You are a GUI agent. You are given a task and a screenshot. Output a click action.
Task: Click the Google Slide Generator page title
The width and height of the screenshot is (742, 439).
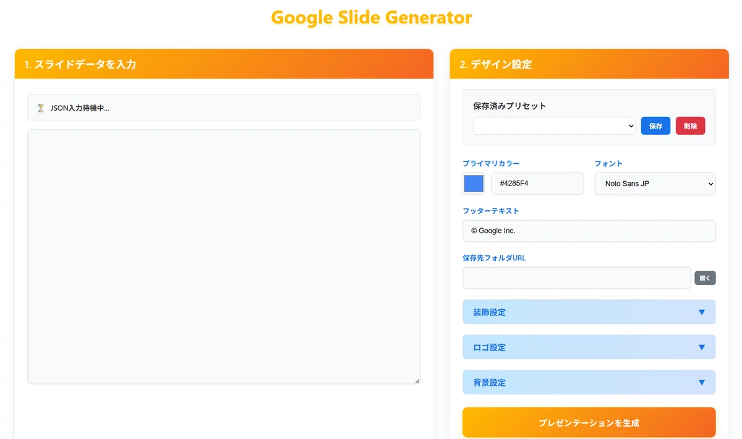click(x=372, y=17)
